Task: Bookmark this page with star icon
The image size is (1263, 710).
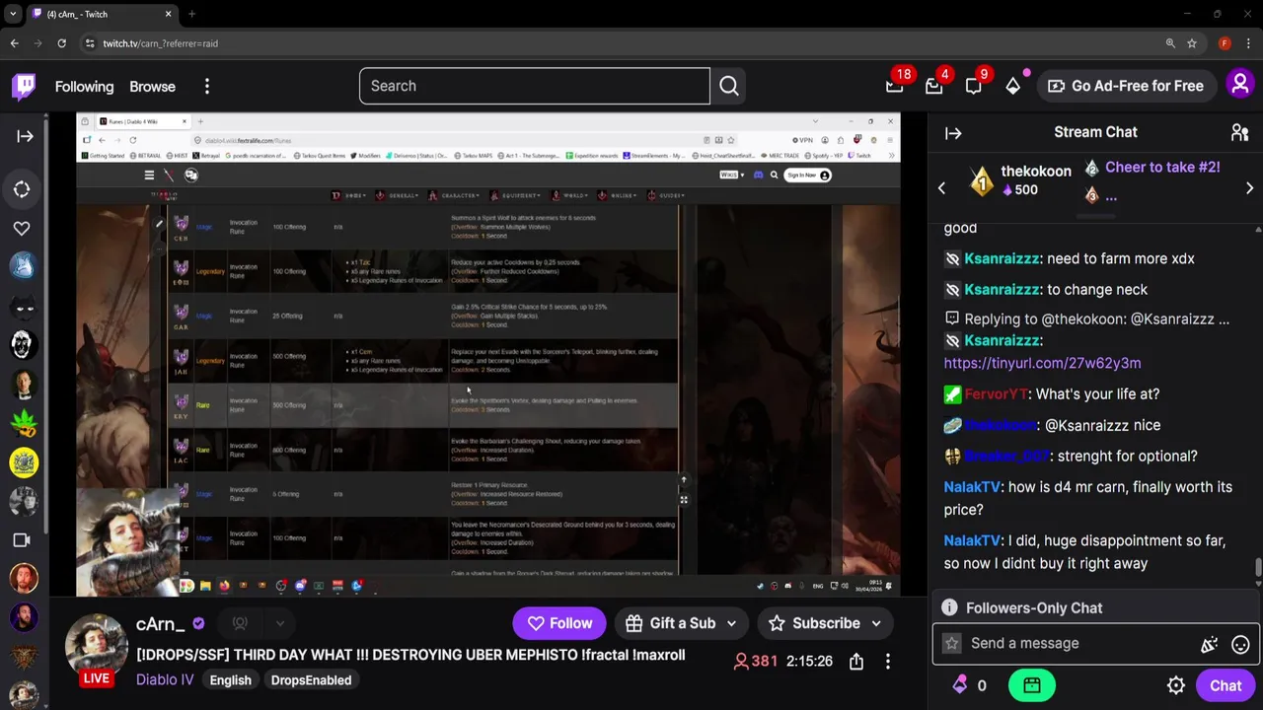Action: [x=1192, y=43]
